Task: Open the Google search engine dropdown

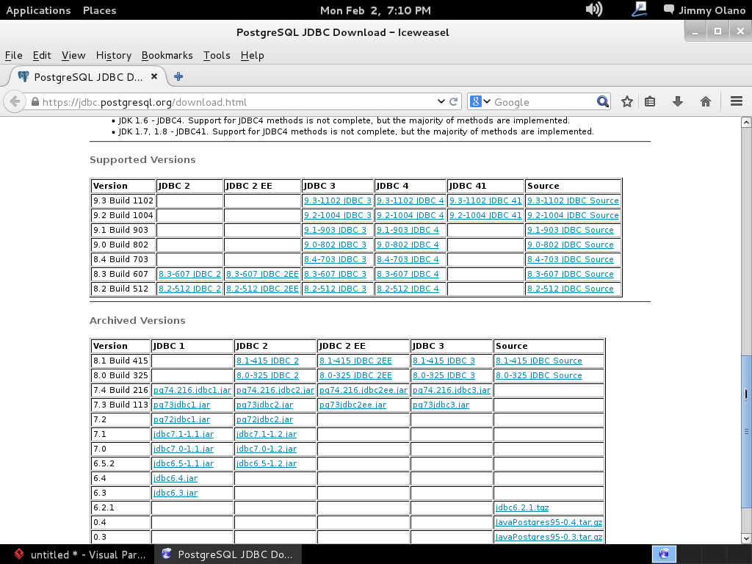Action: [478, 102]
